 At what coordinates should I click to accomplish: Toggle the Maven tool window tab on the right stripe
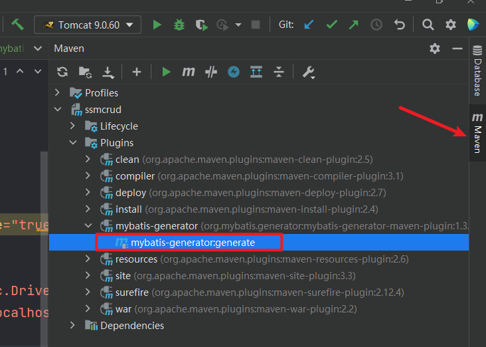[477, 133]
